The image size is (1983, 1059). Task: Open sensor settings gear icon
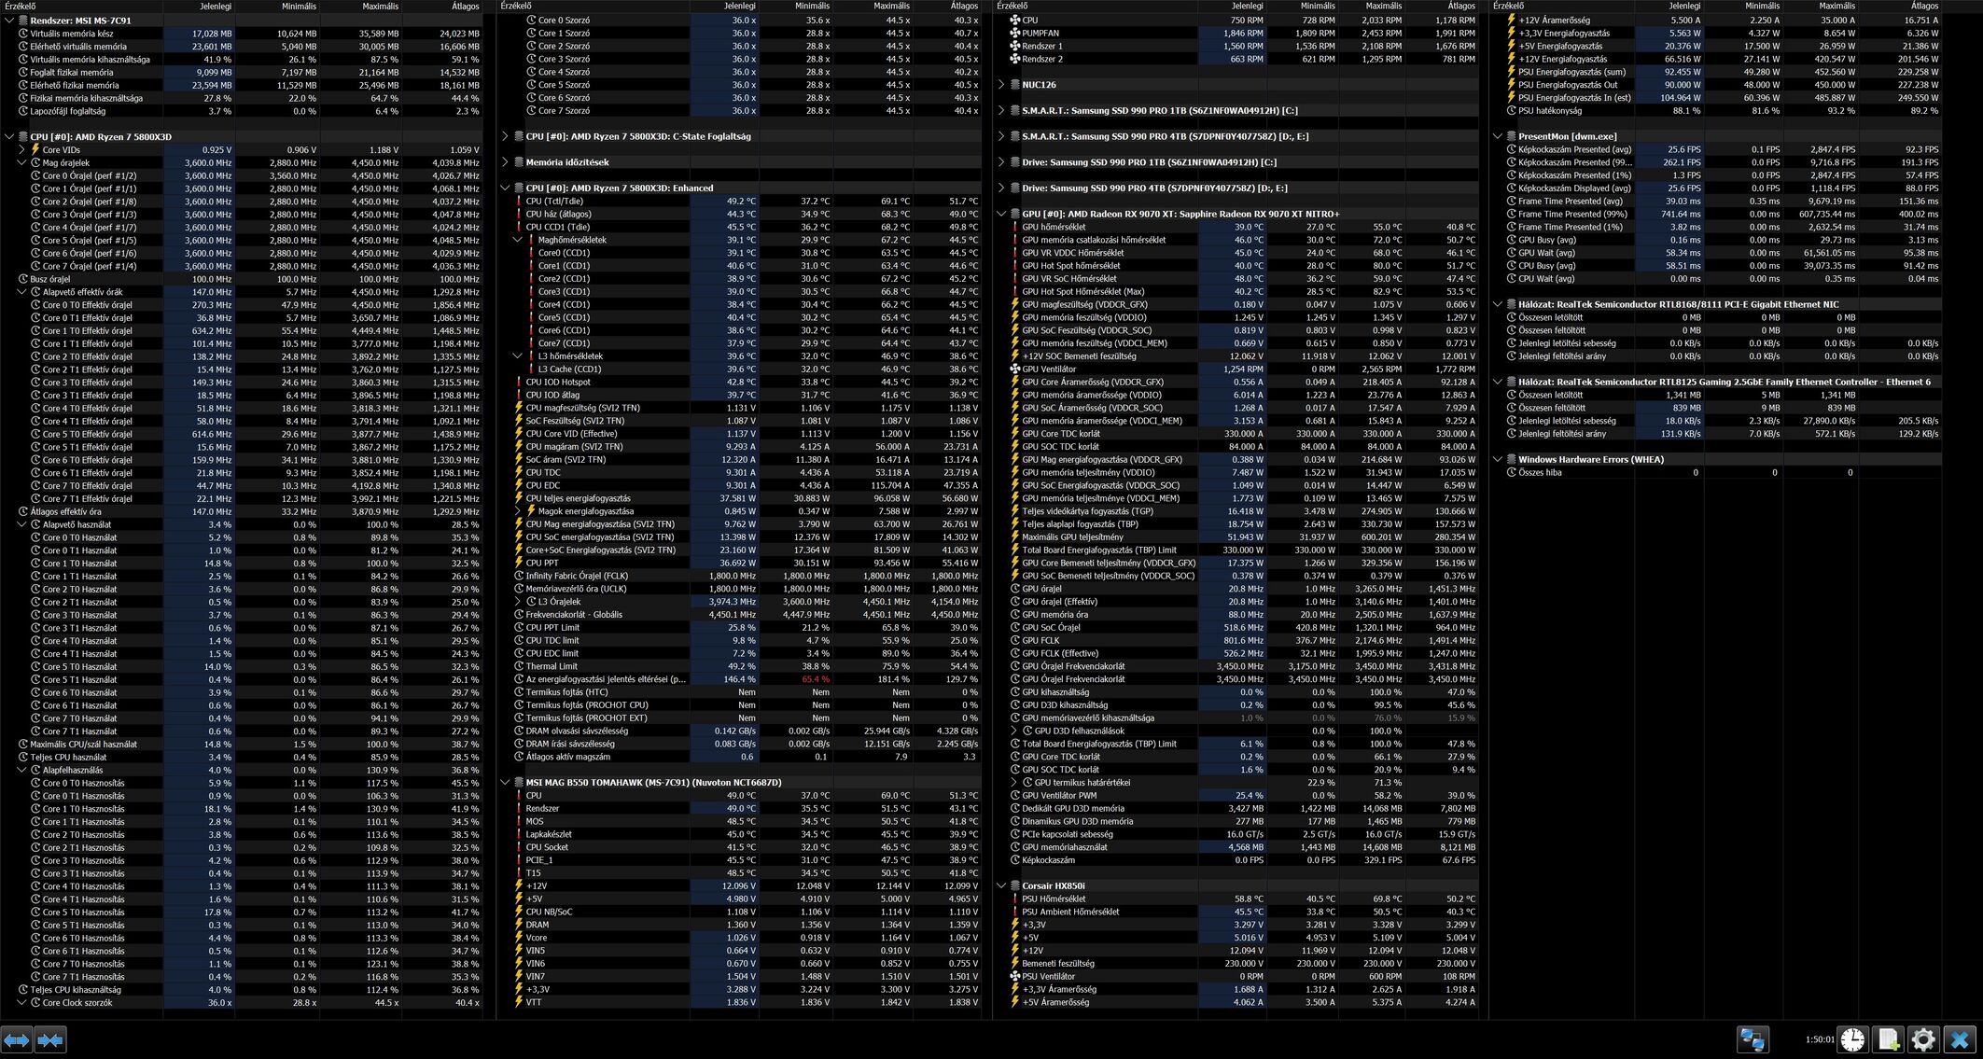pyautogui.click(x=1923, y=1039)
